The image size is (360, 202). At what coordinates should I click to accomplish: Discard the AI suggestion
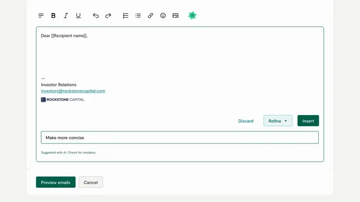click(246, 121)
